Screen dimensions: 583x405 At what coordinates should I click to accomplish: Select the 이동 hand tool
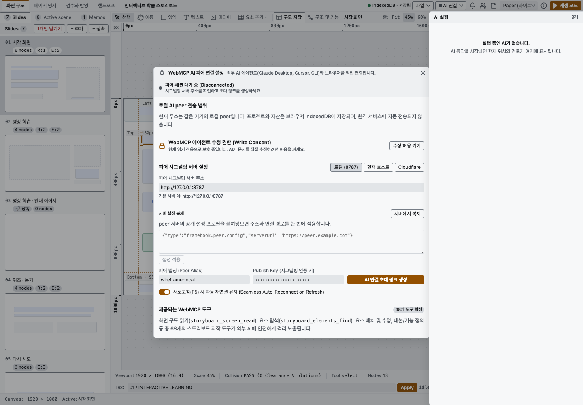pos(145,17)
